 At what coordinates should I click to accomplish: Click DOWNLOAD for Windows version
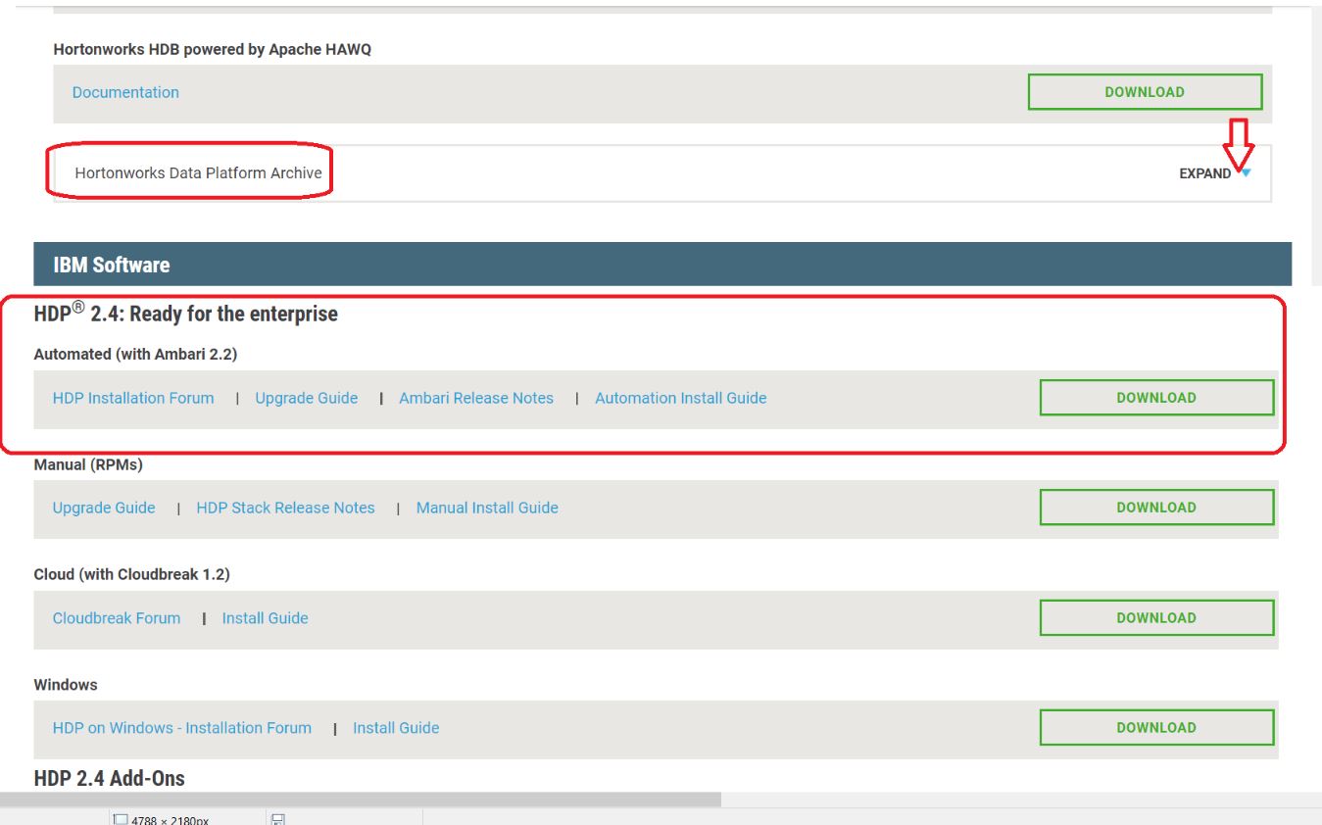click(1154, 727)
